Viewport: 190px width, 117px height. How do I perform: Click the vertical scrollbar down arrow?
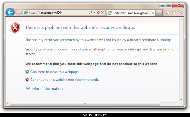(181, 100)
